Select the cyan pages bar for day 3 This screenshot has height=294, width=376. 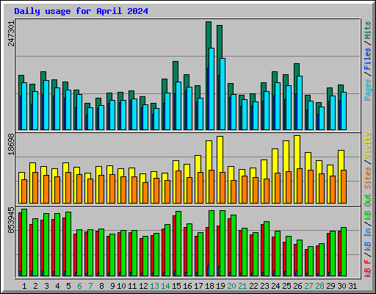pos(46,105)
